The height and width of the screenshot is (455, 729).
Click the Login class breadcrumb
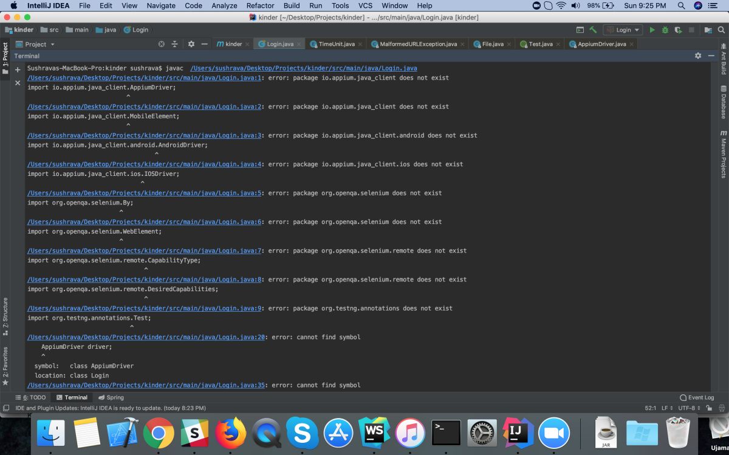click(x=136, y=30)
